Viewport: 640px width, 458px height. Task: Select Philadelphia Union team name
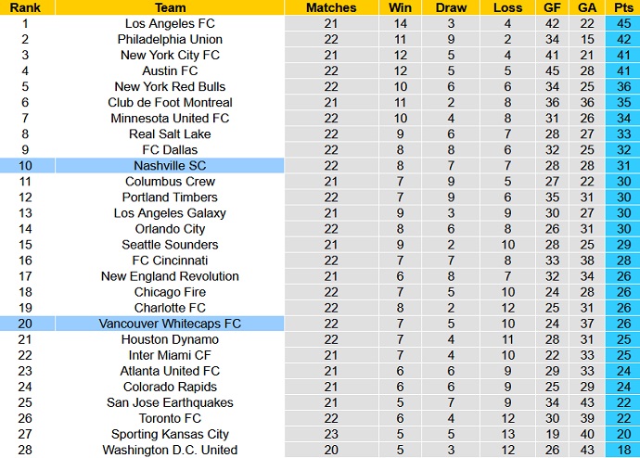pos(170,40)
